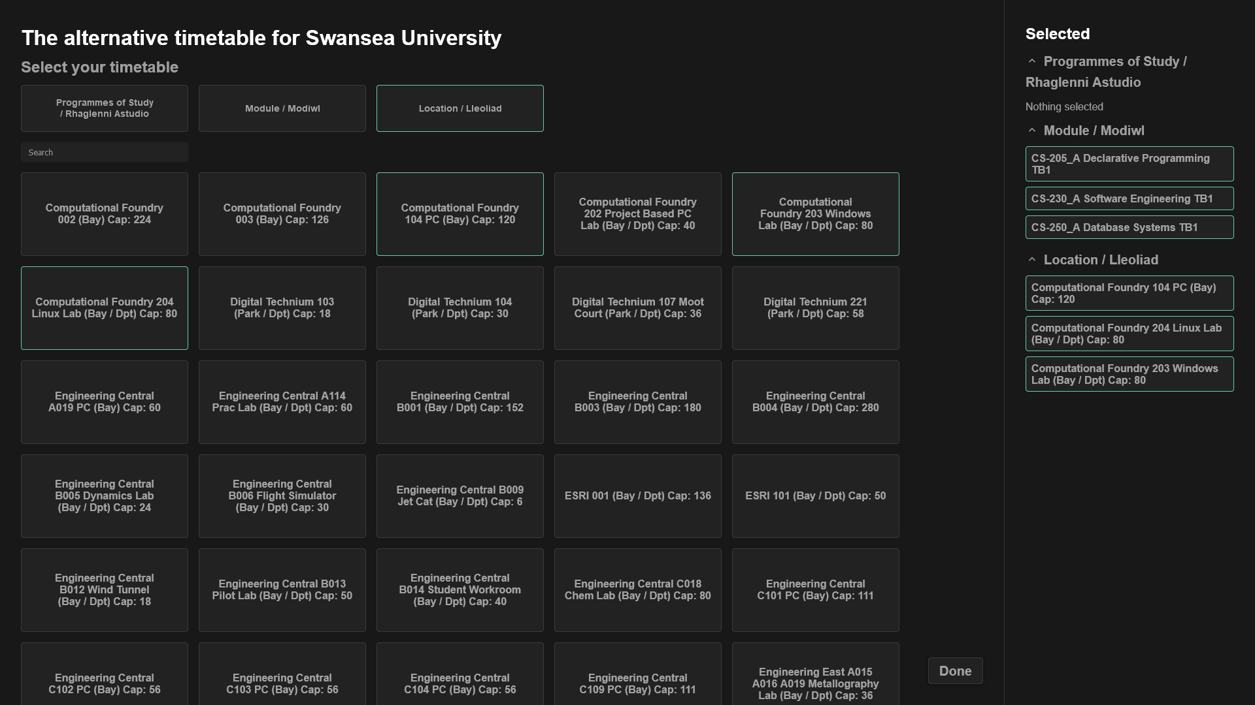Click the Search input field
The width and height of the screenshot is (1255, 705).
(105, 152)
